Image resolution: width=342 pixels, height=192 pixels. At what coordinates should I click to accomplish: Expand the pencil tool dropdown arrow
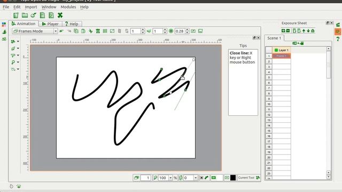pos(18,42)
